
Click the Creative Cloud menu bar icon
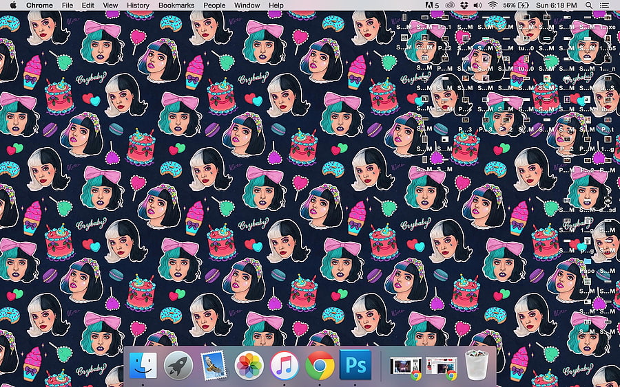click(x=450, y=5)
